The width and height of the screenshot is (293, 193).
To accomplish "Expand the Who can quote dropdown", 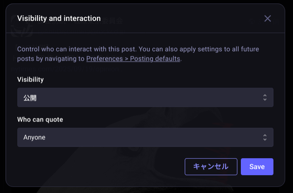I will click(145, 137).
